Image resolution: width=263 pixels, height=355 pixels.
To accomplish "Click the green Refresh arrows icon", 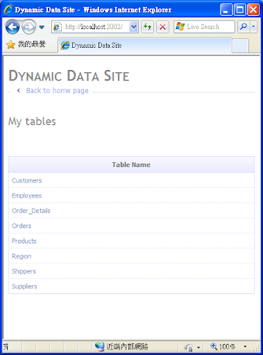I will click(147, 27).
